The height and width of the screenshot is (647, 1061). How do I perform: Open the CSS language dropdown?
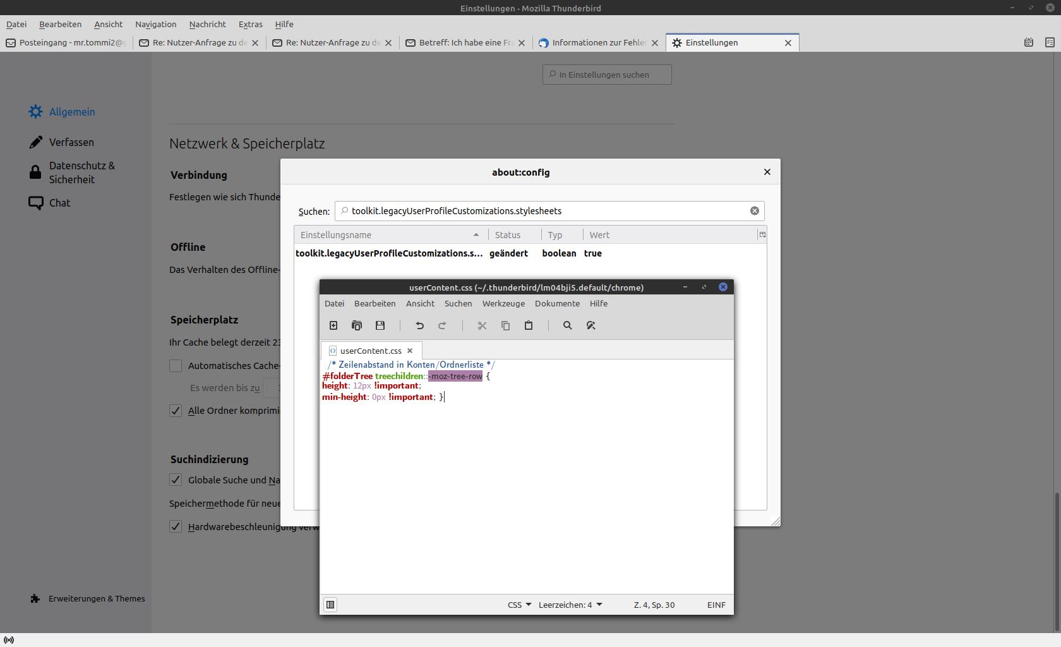pyautogui.click(x=519, y=605)
